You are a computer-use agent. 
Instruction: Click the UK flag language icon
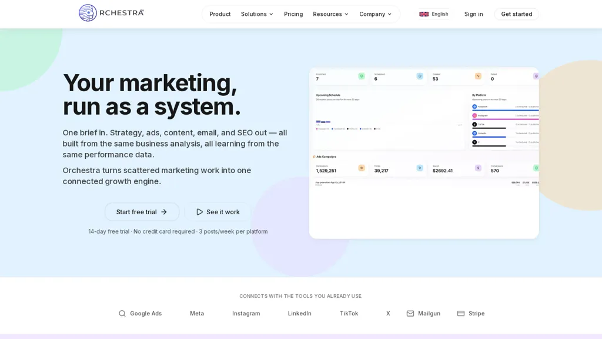coord(424,14)
